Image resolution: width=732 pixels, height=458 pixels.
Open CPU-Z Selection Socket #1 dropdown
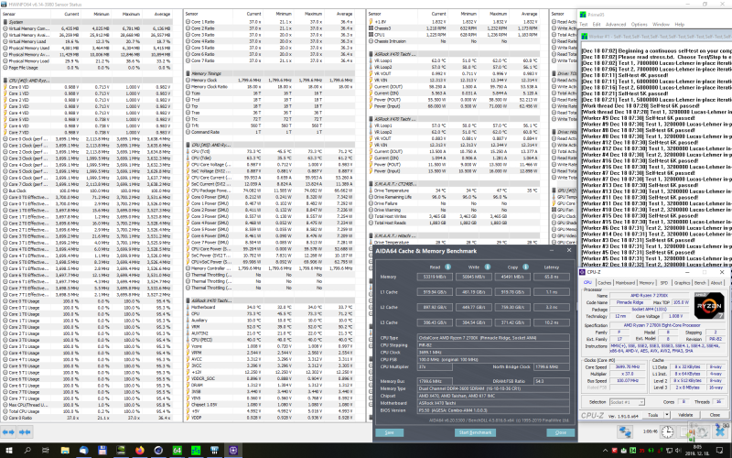click(627, 402)
